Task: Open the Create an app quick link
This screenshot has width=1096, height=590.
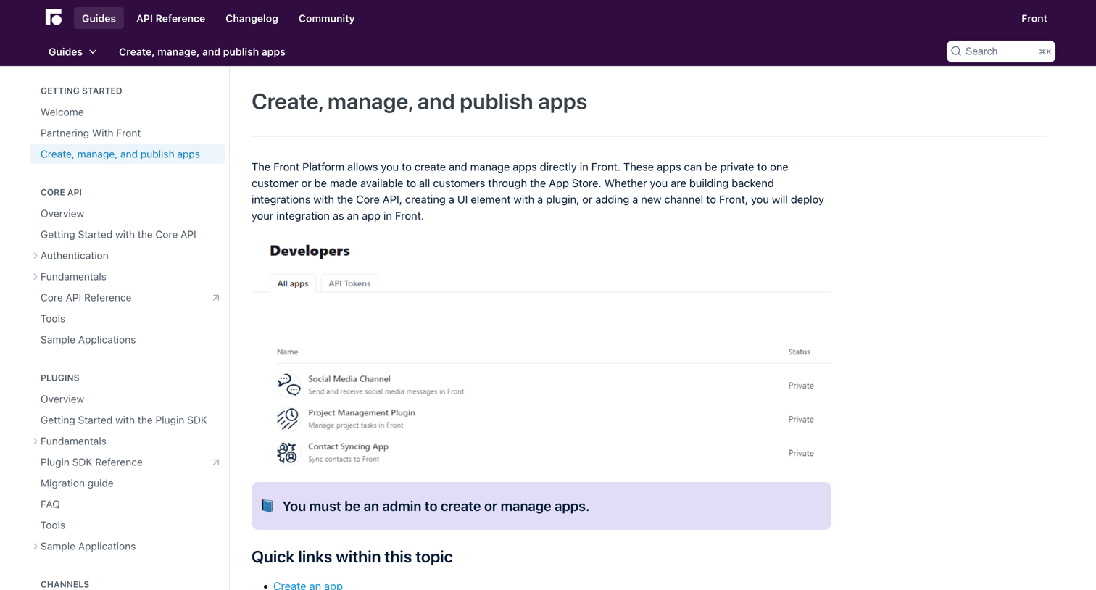Action: (x=308, y=585)
